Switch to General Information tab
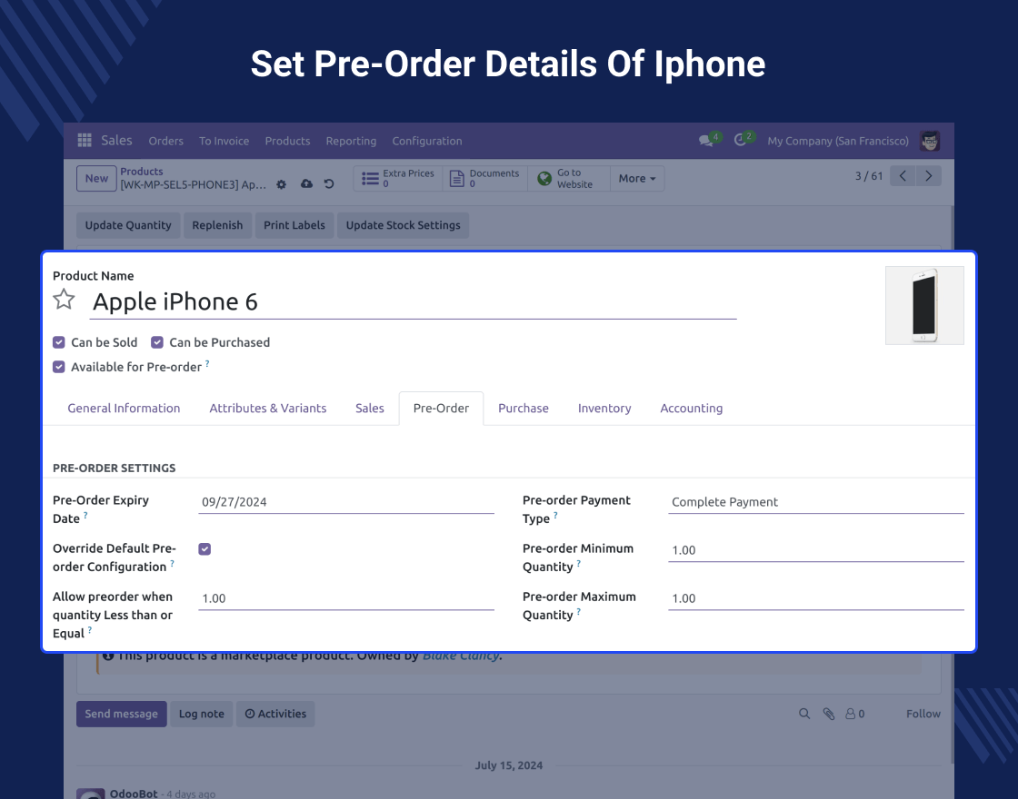Viewport: 1018px width, 799px height. [x=124, y=408]
